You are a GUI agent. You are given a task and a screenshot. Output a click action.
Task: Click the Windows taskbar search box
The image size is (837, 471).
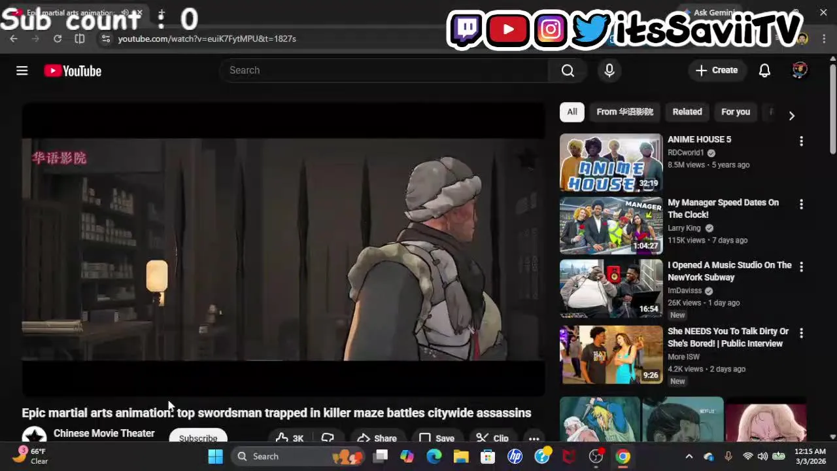pyautogui.click(x=302, y=457)
